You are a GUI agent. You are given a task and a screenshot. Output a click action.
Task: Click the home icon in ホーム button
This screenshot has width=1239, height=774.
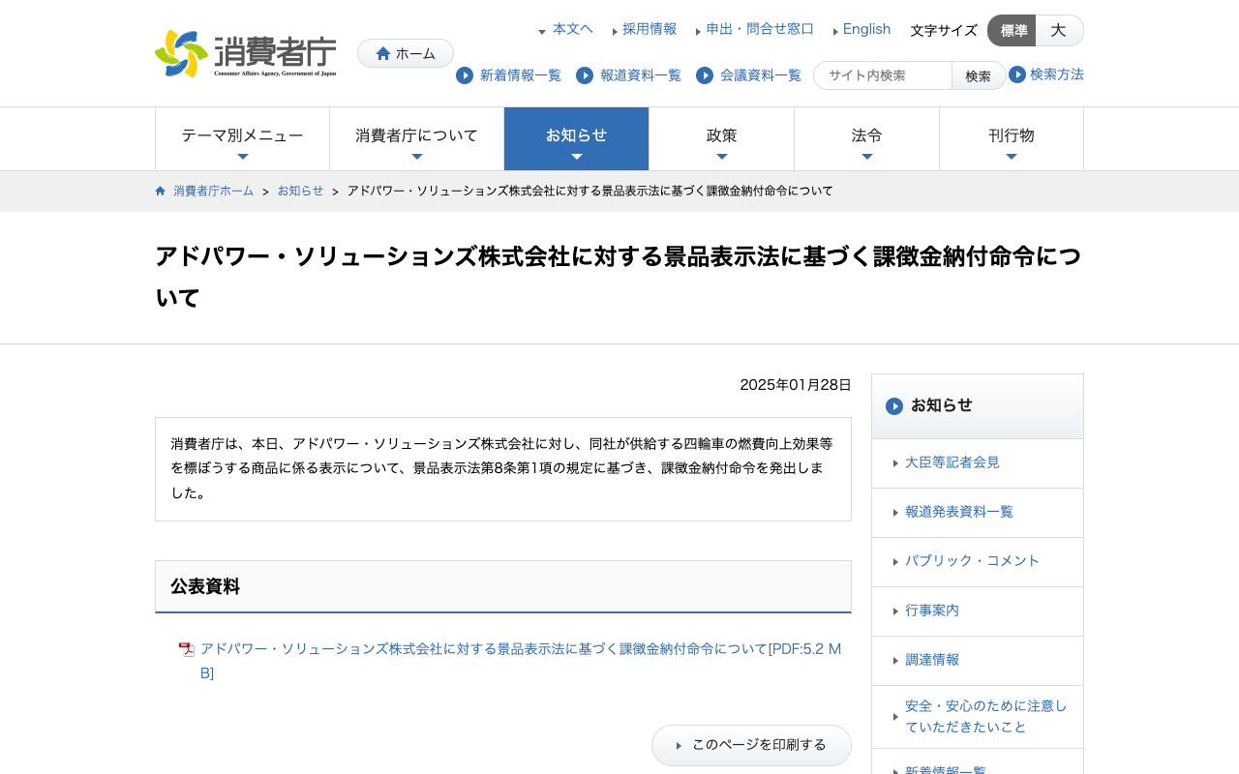tap(383, 53)
